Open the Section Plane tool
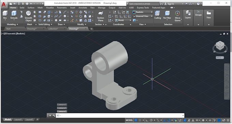The width and height of the screenshot is (232, 124). [100, 16]
